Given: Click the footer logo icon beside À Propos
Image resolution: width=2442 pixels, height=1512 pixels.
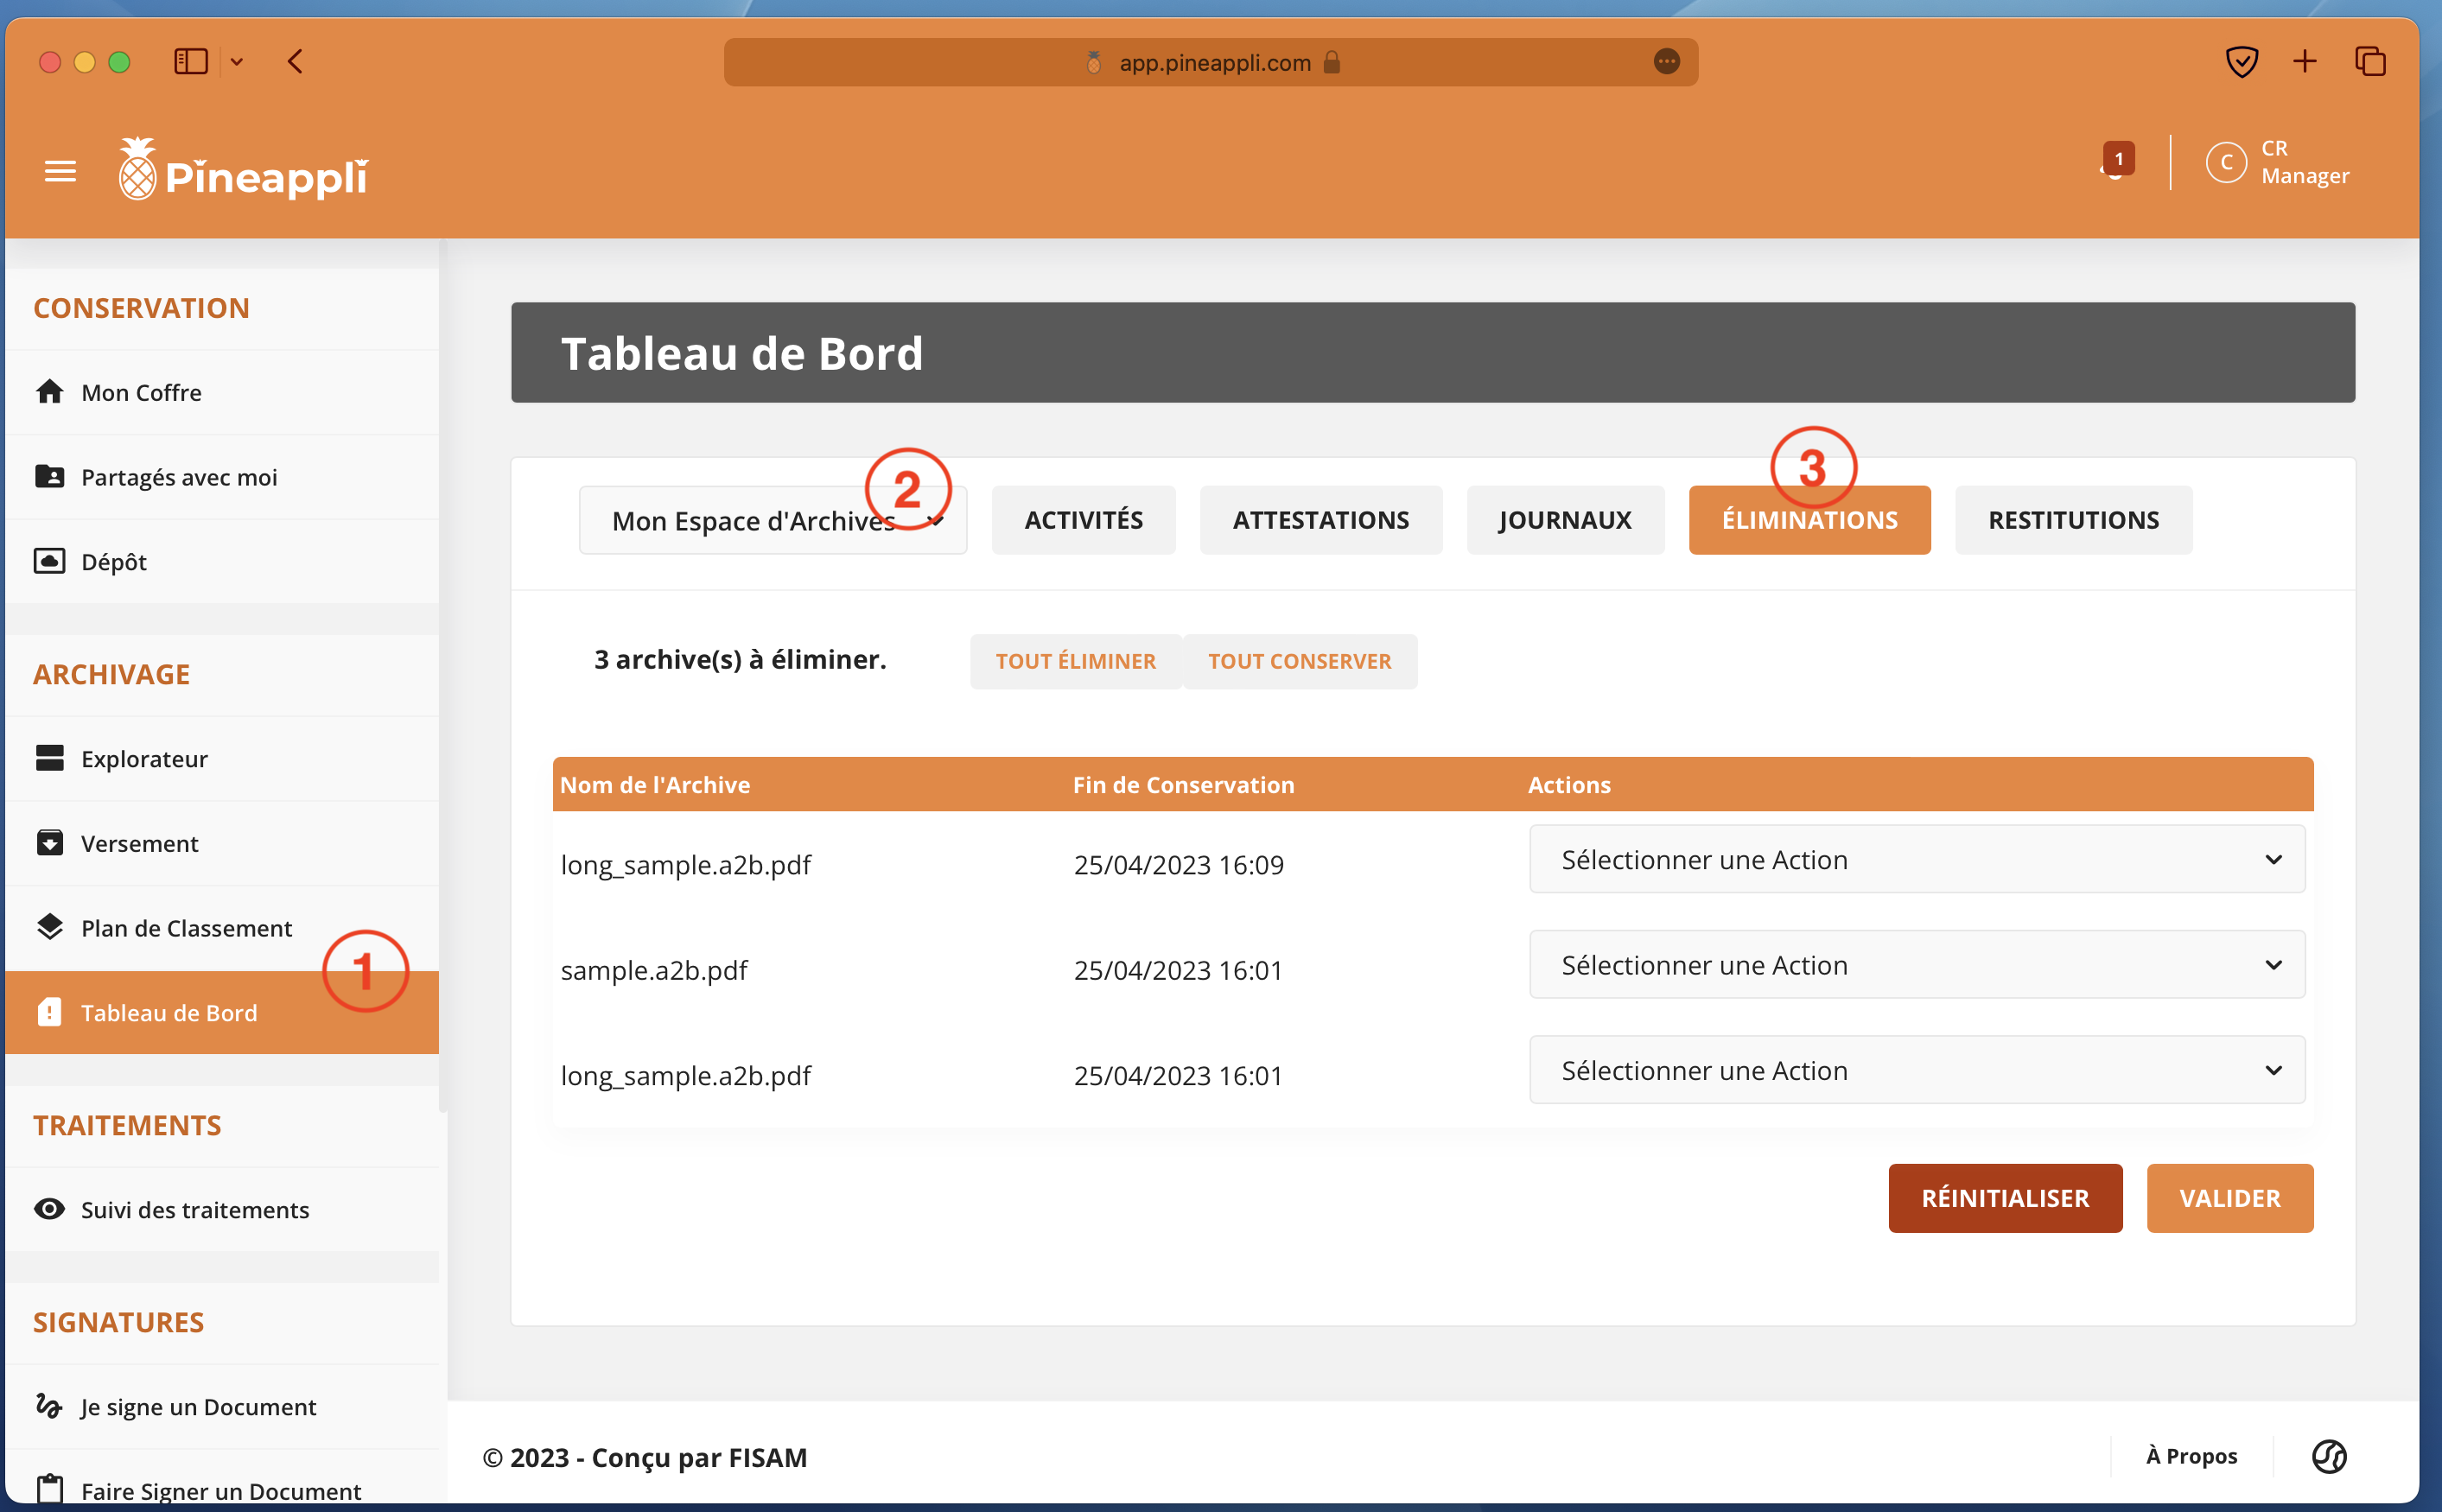Looking at the screenshot, I should [2328, 1456].
